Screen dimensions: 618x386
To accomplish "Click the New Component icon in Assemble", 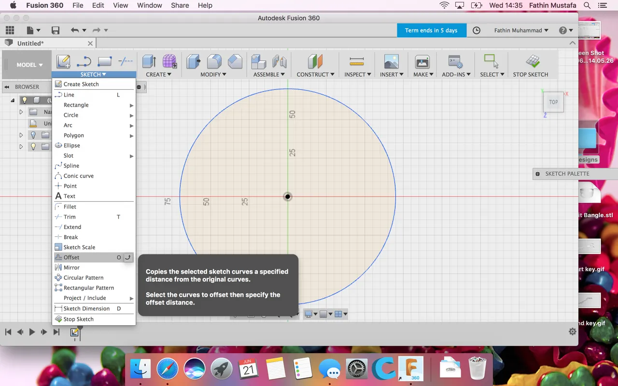I will click(x=259, y=61).
